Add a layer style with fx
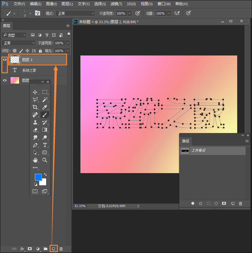Screen dimensions: 252x253 click(22, 249)
